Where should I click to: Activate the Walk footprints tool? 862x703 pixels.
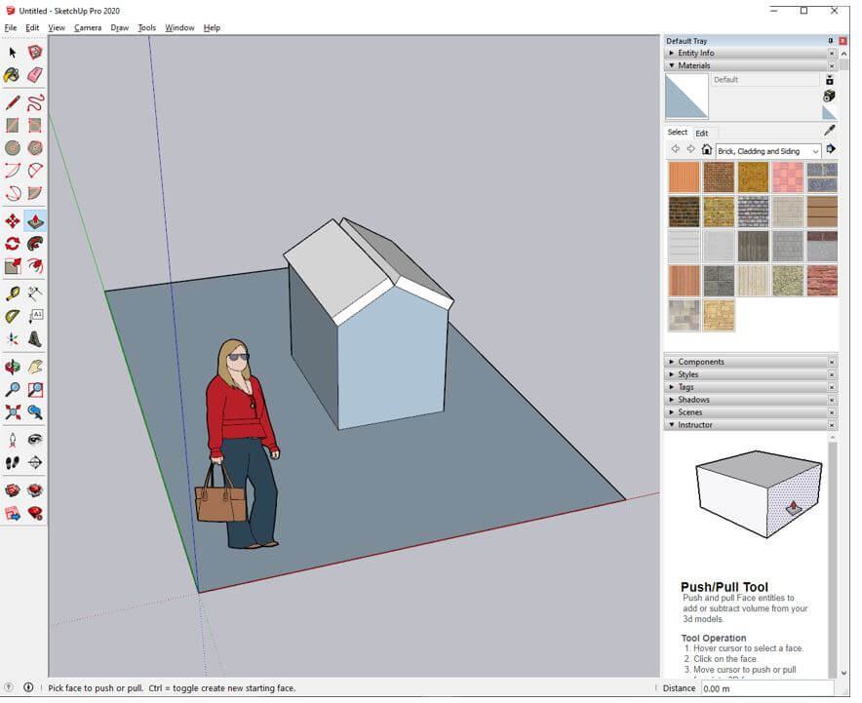coord(13,462)
